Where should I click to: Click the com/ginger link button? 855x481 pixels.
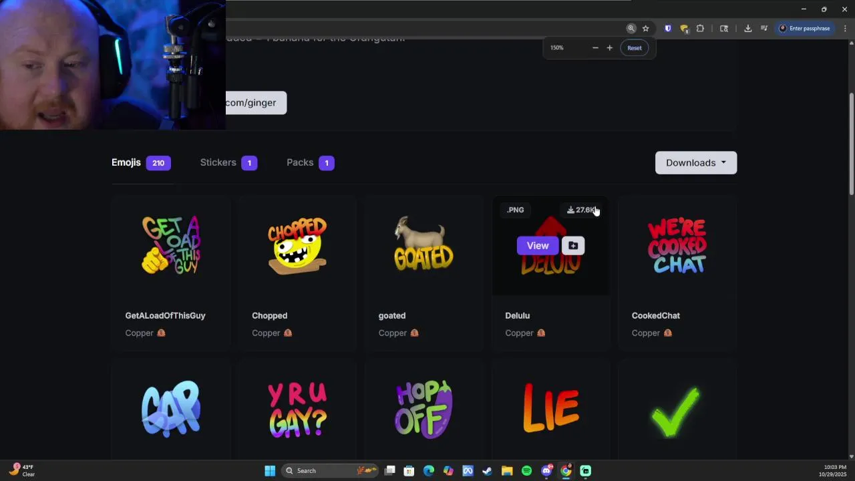[x=256, y=103]
